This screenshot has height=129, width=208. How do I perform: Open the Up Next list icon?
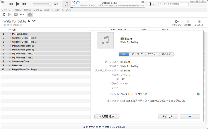pos(142,2)
